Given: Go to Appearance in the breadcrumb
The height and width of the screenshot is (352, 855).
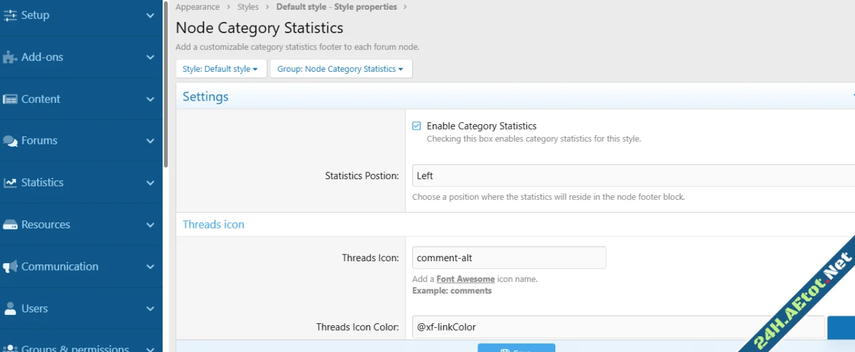Looking at the screenshot, I should click(x=197, y=7).
